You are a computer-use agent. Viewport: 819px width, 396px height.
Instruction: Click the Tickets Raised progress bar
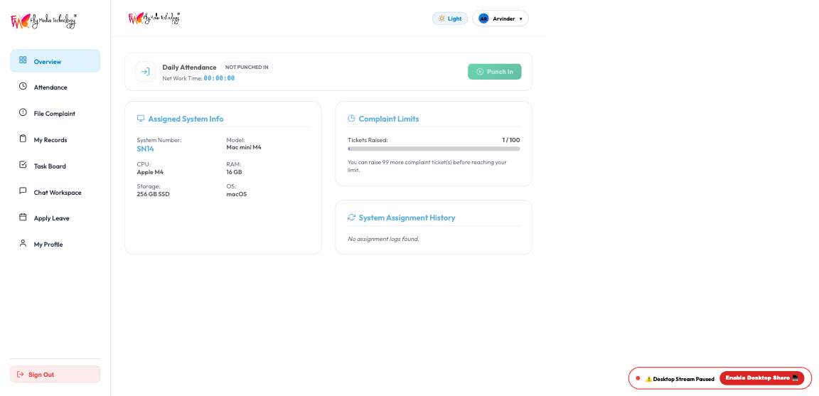click(434, 149)
